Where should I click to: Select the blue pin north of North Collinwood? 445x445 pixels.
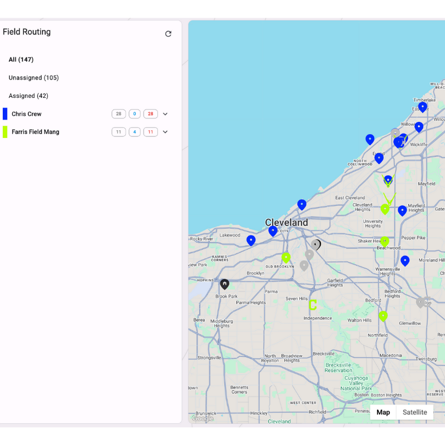(x=370, y=140)
